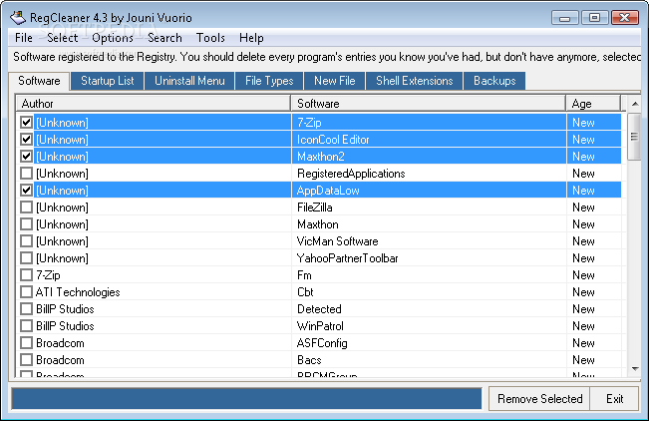Open the Search menu

tap(164, 38)
